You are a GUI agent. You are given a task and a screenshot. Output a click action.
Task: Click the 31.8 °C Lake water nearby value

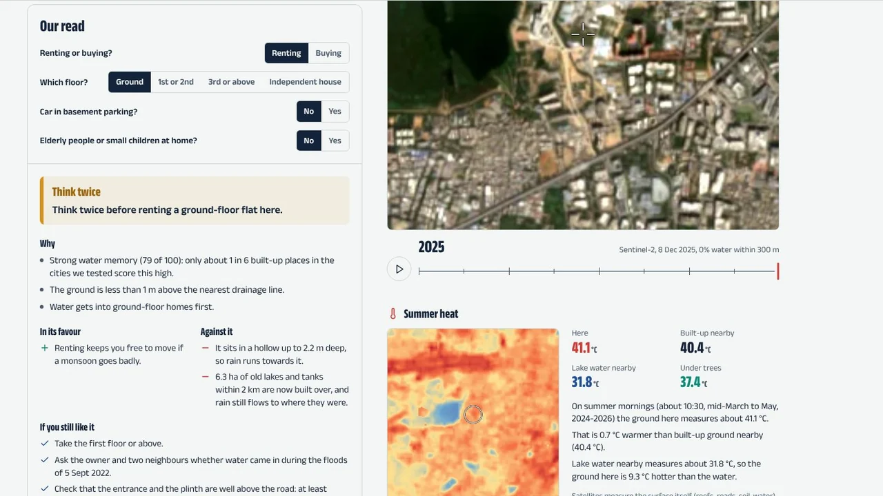coord(586,382)
